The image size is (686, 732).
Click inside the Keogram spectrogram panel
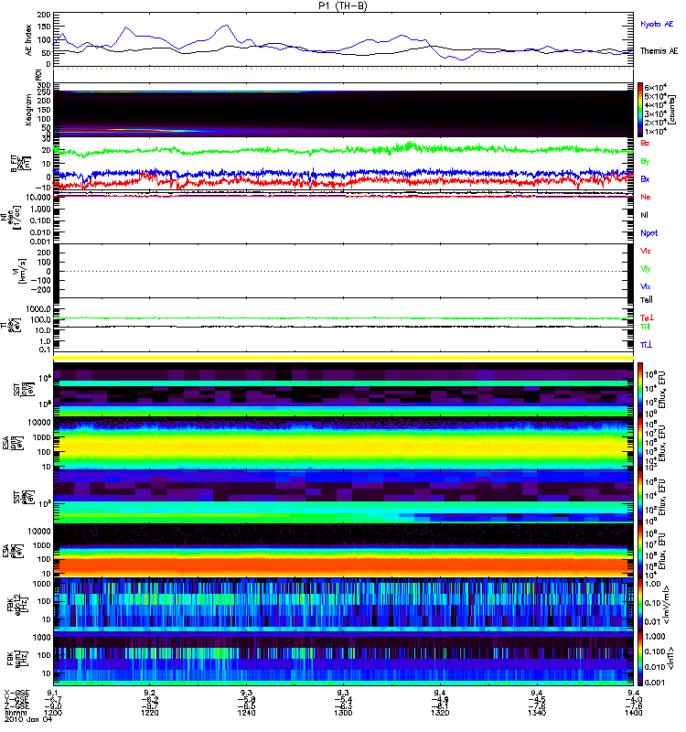[x=343, y=110]
